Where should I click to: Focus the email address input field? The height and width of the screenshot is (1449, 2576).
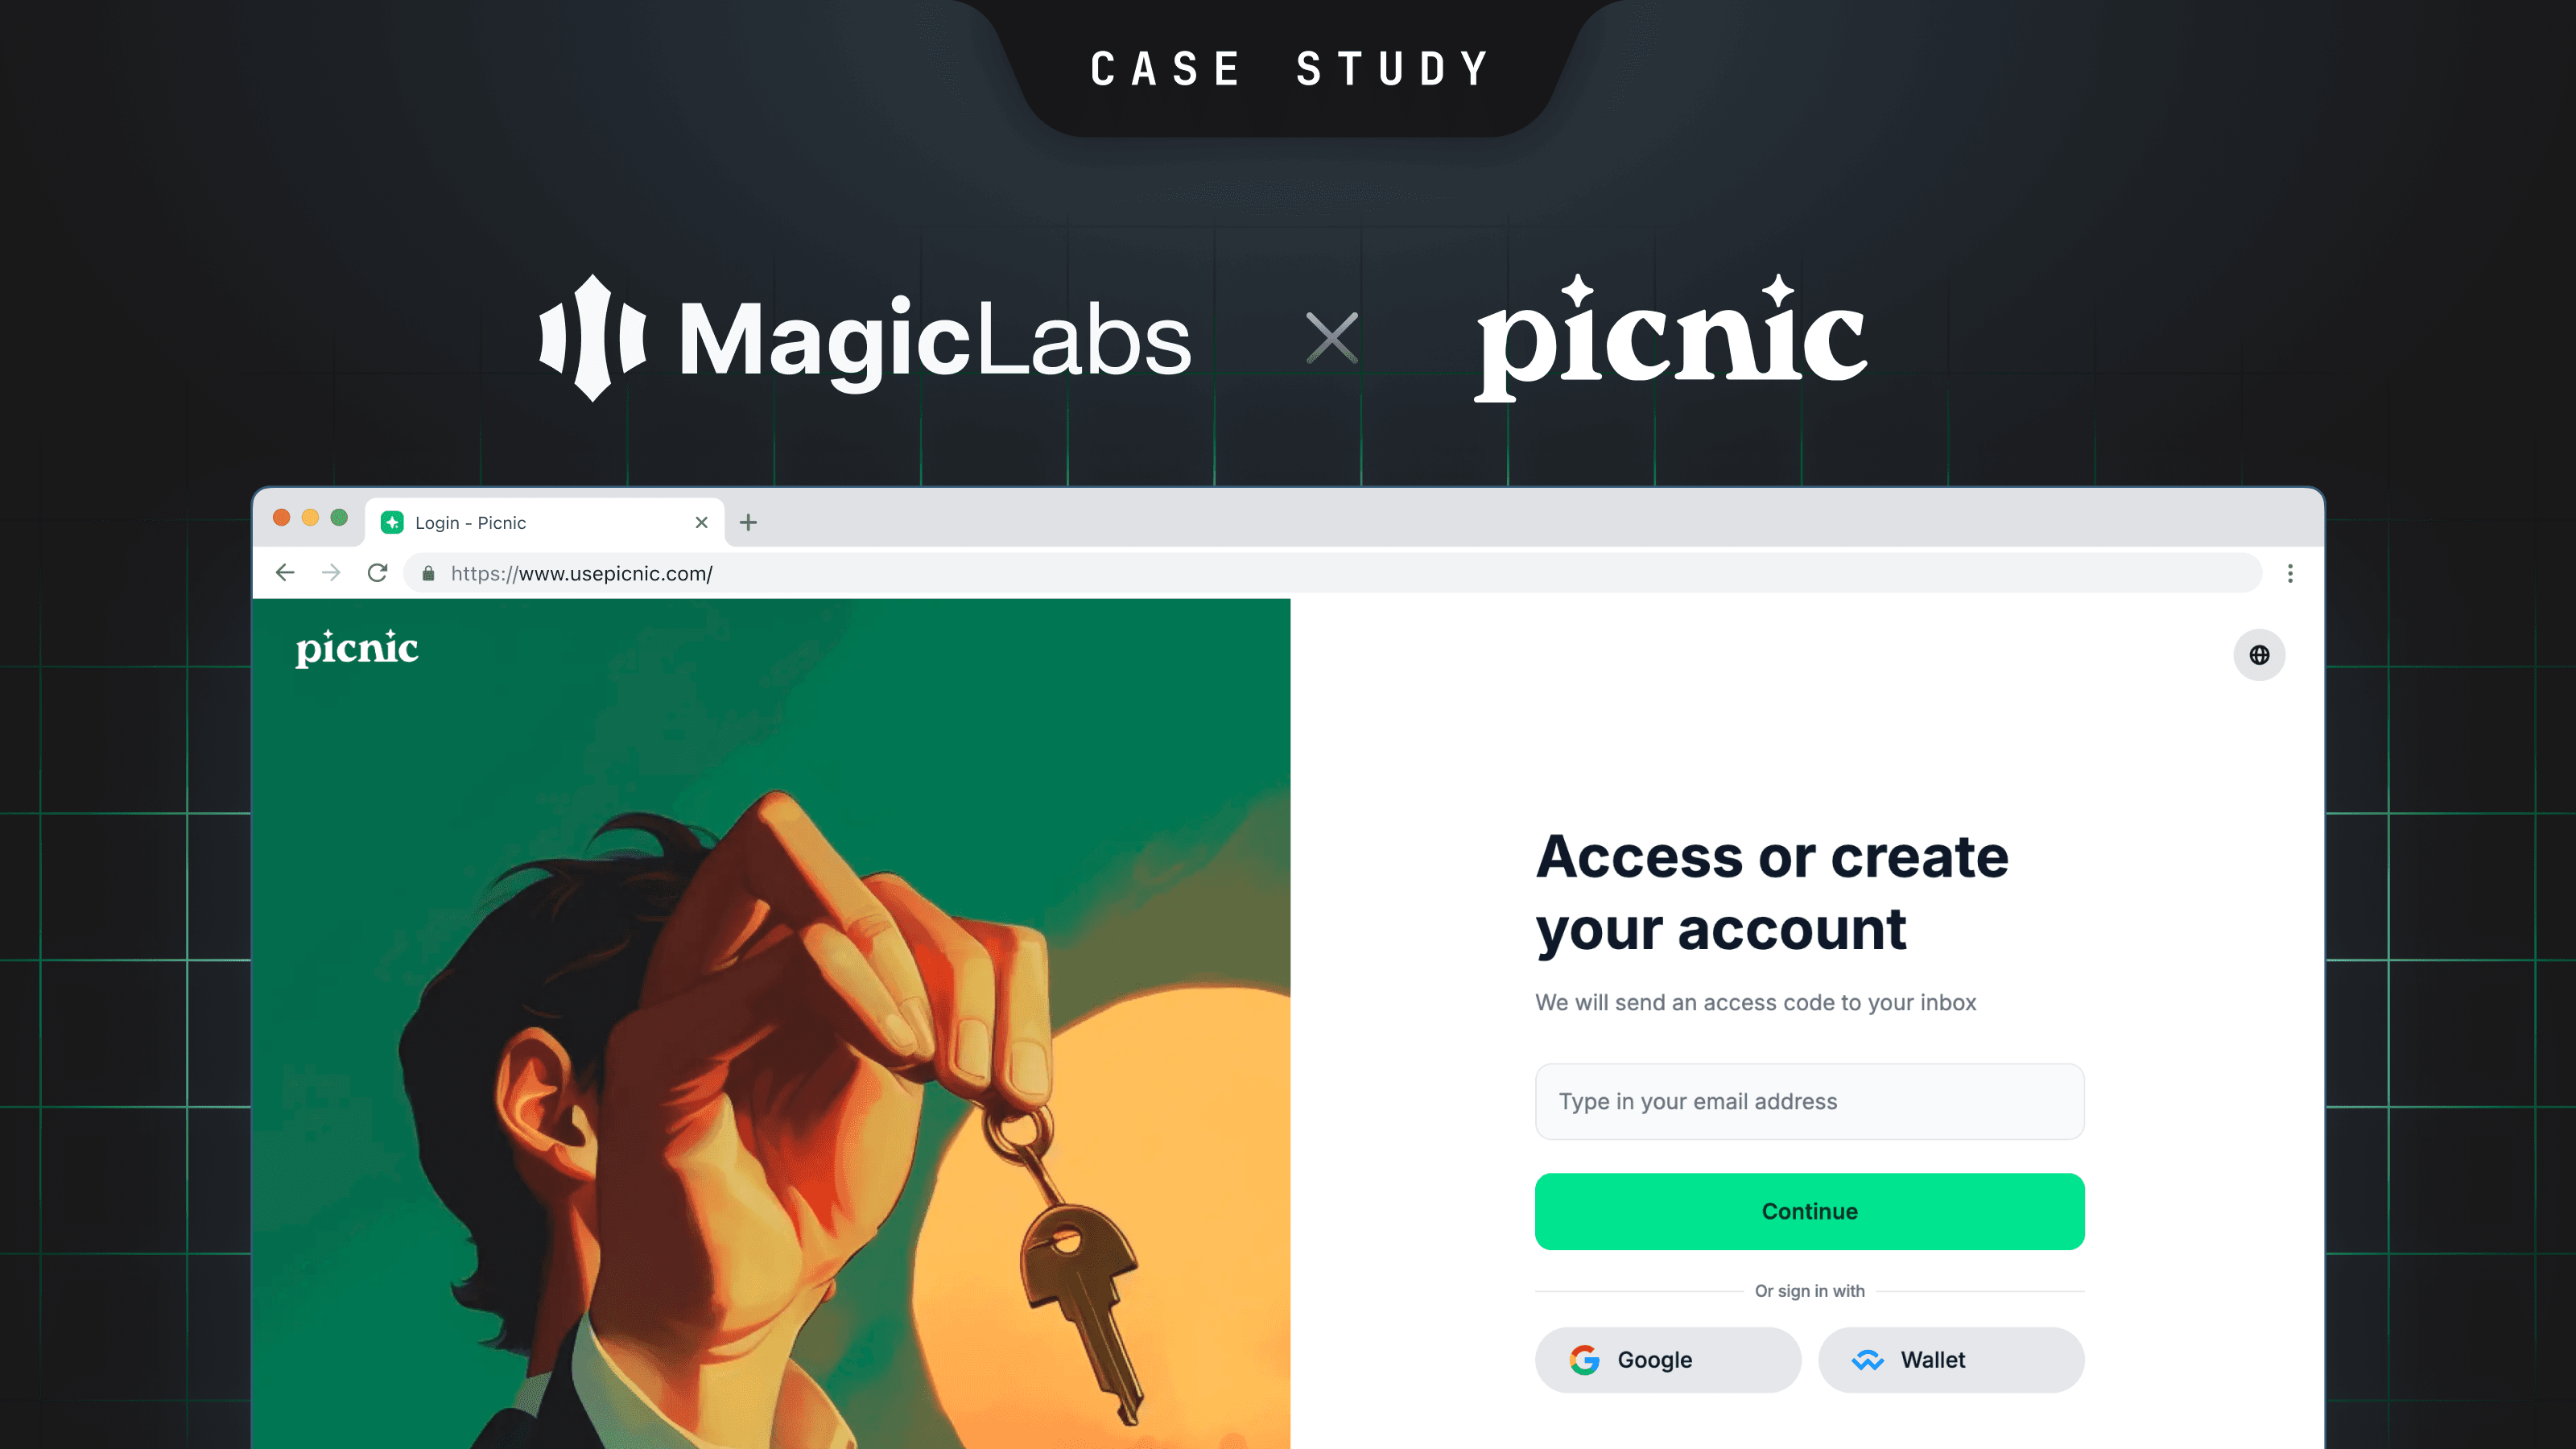coord(1809,1101)
